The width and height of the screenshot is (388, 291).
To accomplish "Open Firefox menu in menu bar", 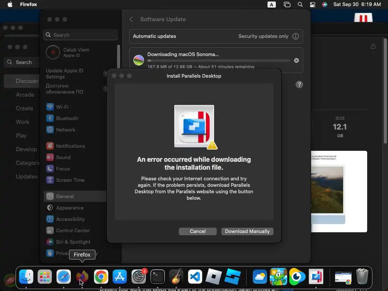I will (x=28, y=4).
